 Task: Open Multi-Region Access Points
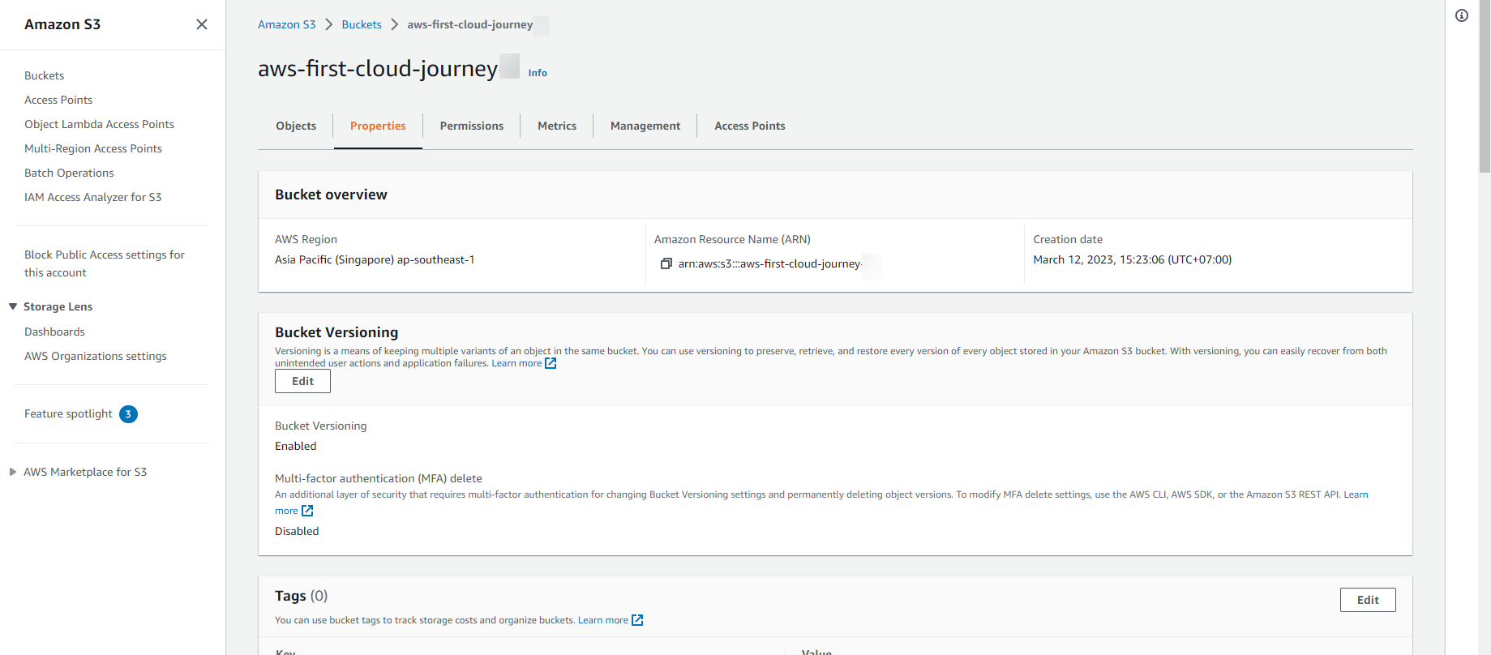coord(93,148)
